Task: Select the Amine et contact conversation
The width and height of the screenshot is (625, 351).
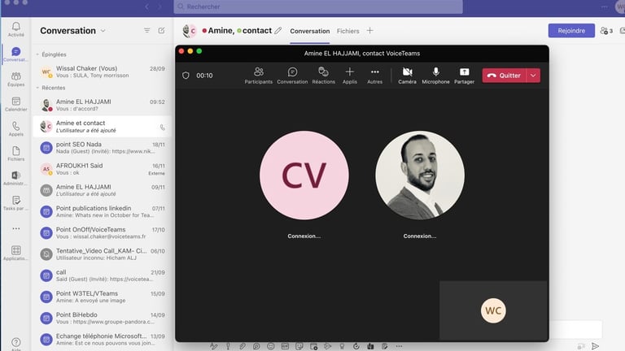Action: tap(103, 127)
